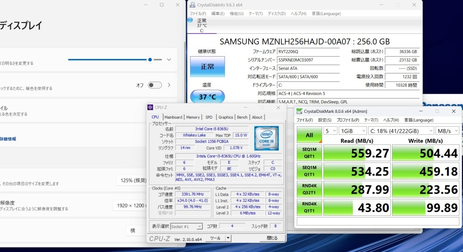Click the 37 °C temperature button

207,97
